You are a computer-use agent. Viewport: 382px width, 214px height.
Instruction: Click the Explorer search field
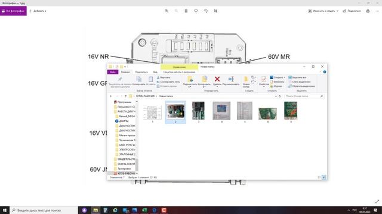tap(304, 96)
